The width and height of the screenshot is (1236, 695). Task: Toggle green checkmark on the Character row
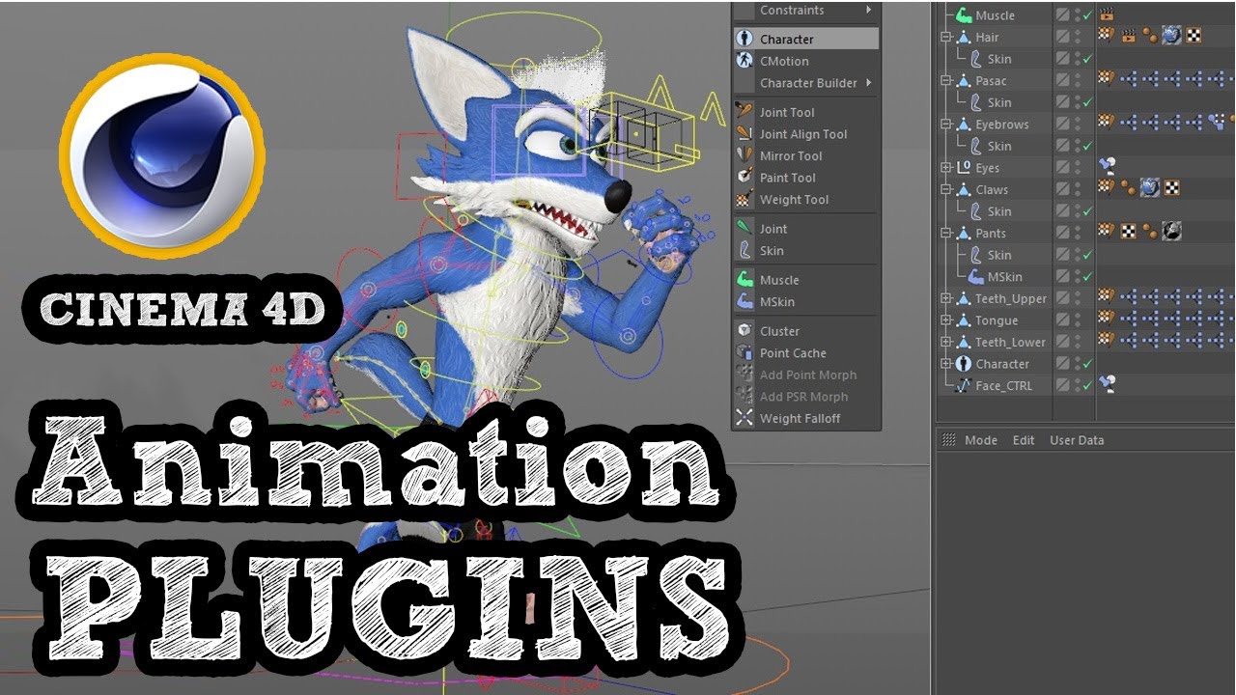tap(1087, 364)
